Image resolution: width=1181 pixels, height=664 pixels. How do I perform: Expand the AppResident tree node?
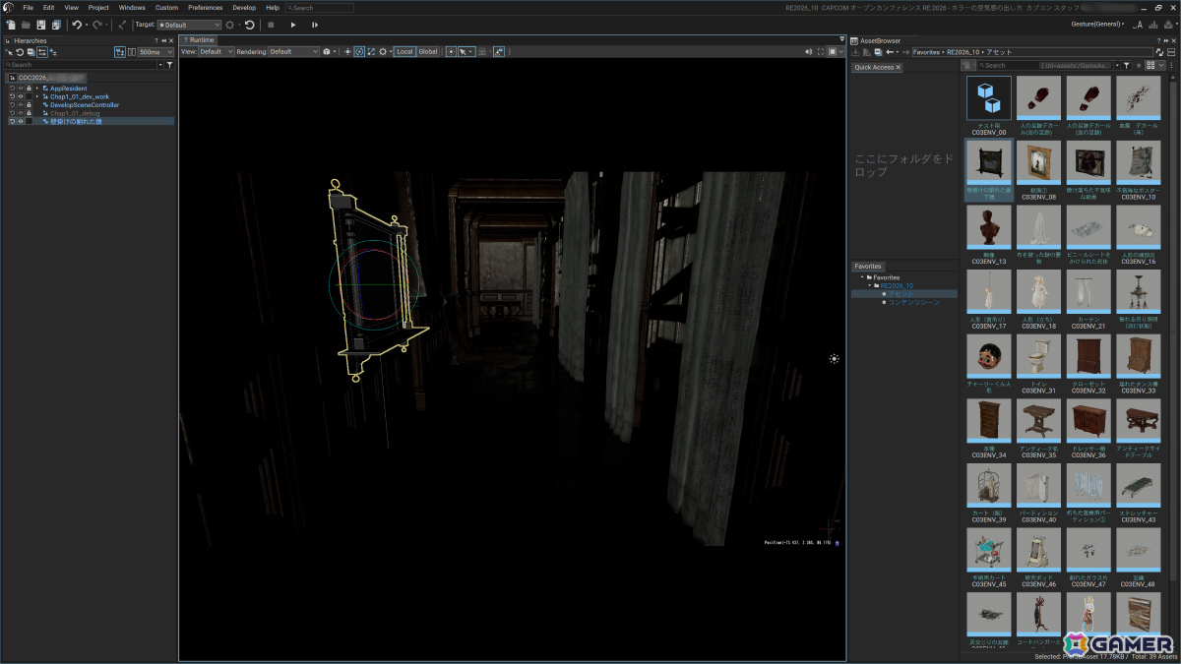pyautogui.click(x=37, y=88)
